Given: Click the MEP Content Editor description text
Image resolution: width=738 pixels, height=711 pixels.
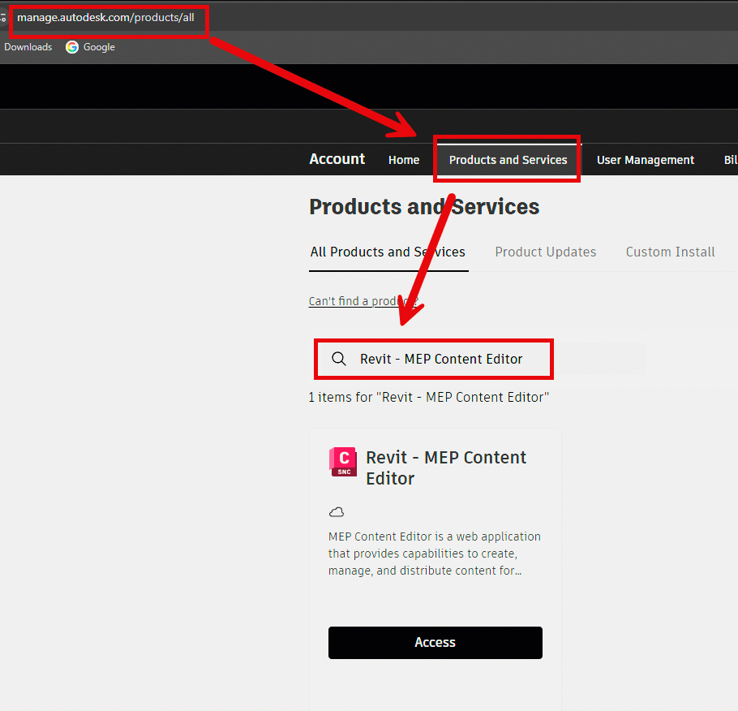Looking at the screenshot, I should (x=435, y=554).
